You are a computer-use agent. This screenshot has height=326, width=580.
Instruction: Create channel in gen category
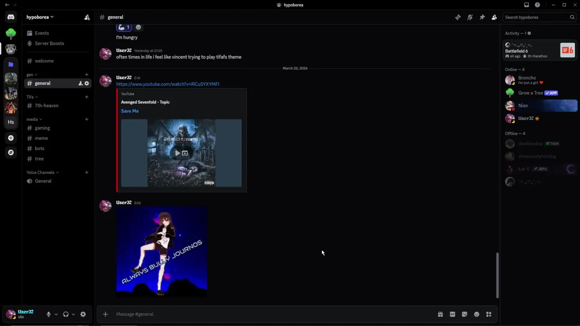pos(87,75)
